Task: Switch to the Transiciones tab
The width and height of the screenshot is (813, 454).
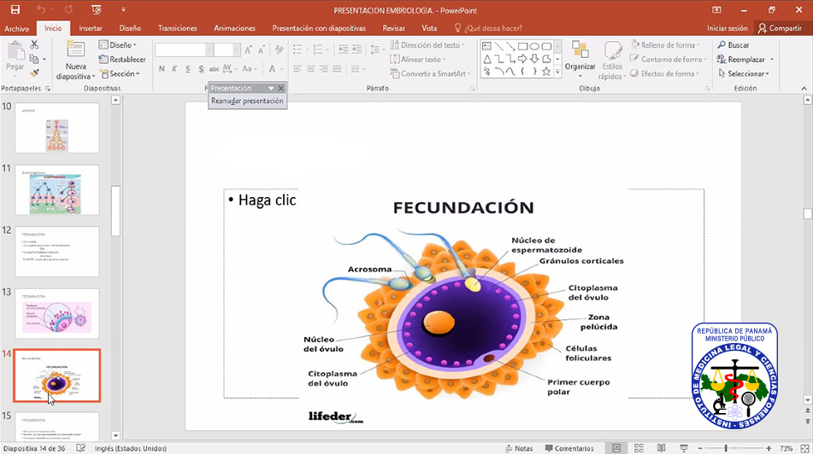Action: click(x=177, y=28)
